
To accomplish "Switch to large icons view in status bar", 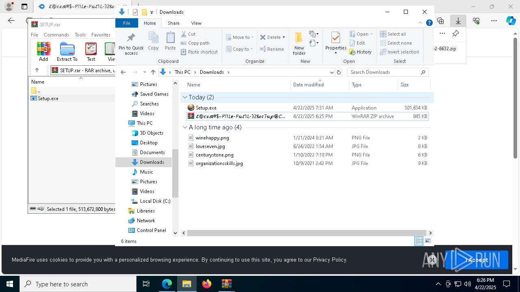I will coord(427,241).
